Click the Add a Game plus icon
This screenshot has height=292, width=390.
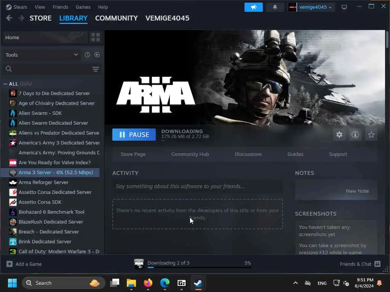click(x=10, y=264)
